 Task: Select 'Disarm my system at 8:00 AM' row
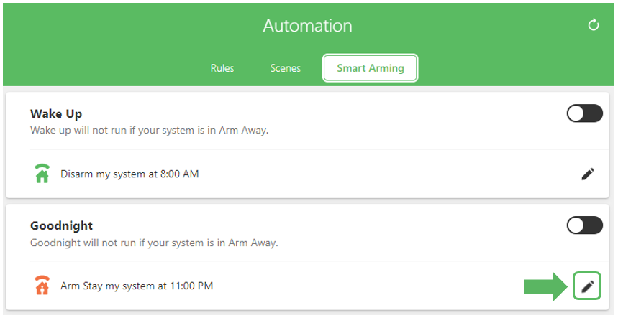tap(307, 174)
